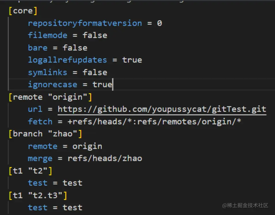Click the url key name
This screenshot has width=275, height=215.
tap(35, 109)
